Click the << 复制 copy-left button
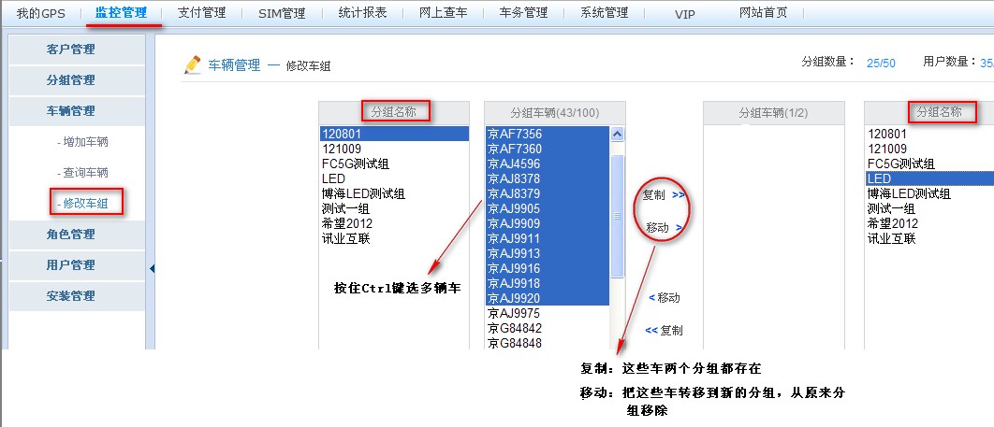The width and height of the screenshot is (994, 427). [x=665, y=330]
